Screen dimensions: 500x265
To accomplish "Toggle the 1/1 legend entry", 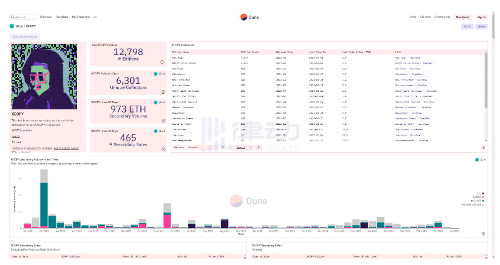I will [x=480, y=193].
